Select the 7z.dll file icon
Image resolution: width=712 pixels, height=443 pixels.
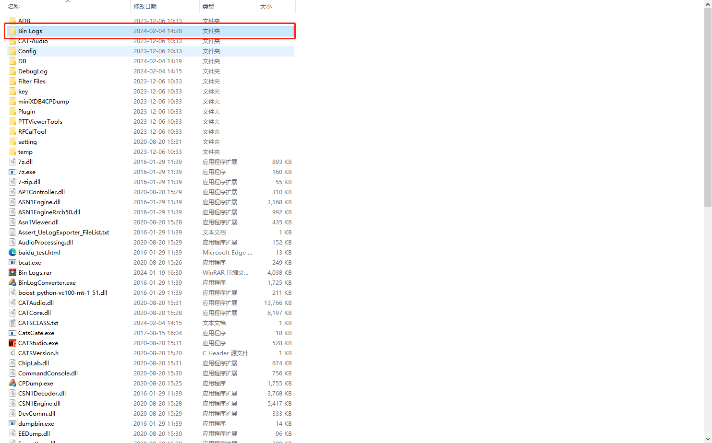[x=12, y=162]
